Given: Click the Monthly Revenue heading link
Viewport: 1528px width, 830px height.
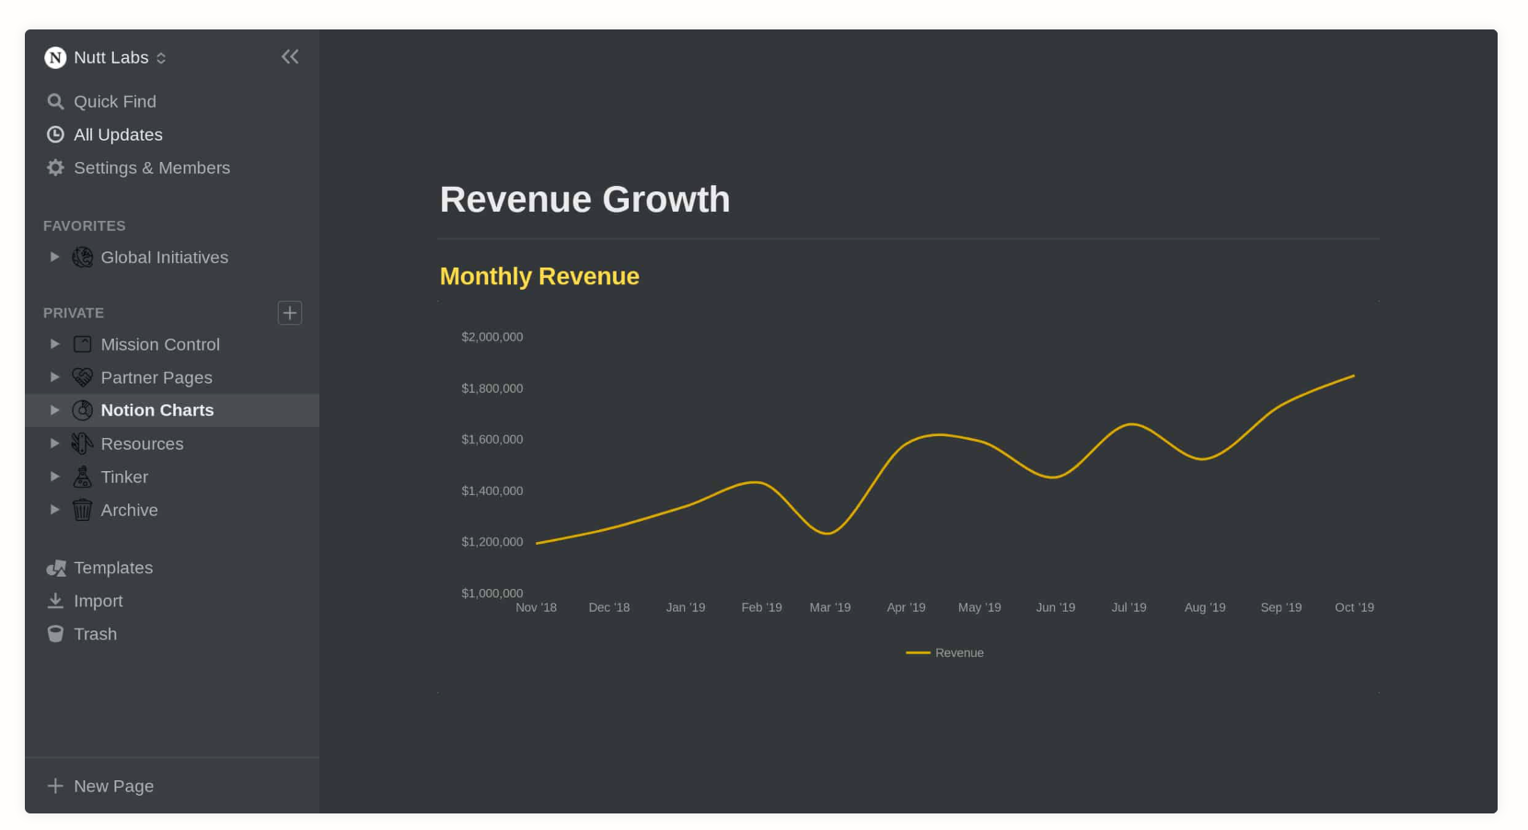Looking at the screenshot, I should [539, 276].
